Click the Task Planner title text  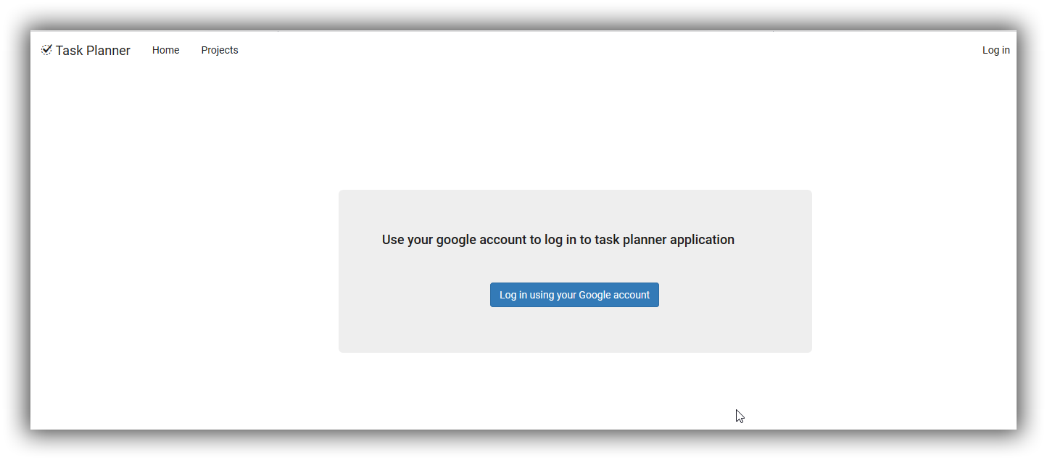(94, 49)
